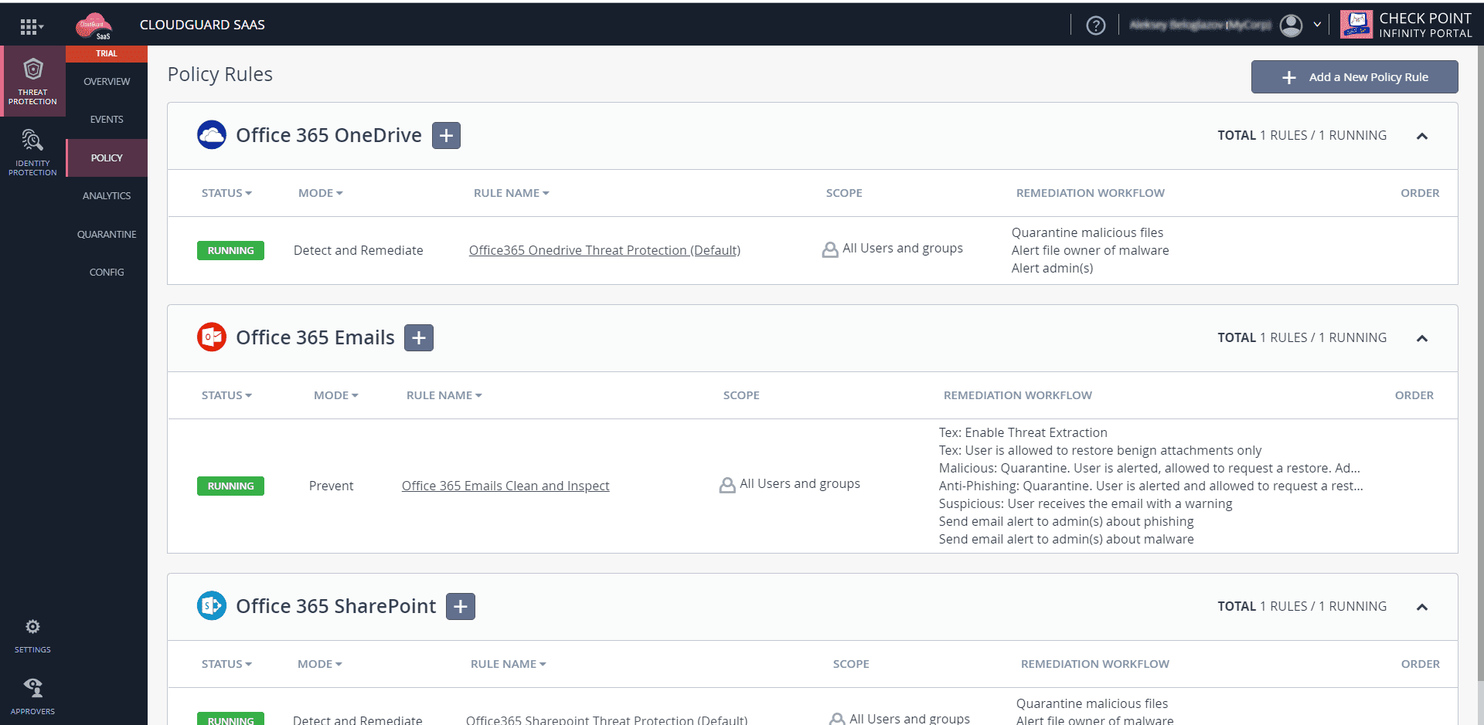This screenshot has height=725, width=1484.
Task: Add a rule to Office 365 OneDrive
Action: [446, 136]
